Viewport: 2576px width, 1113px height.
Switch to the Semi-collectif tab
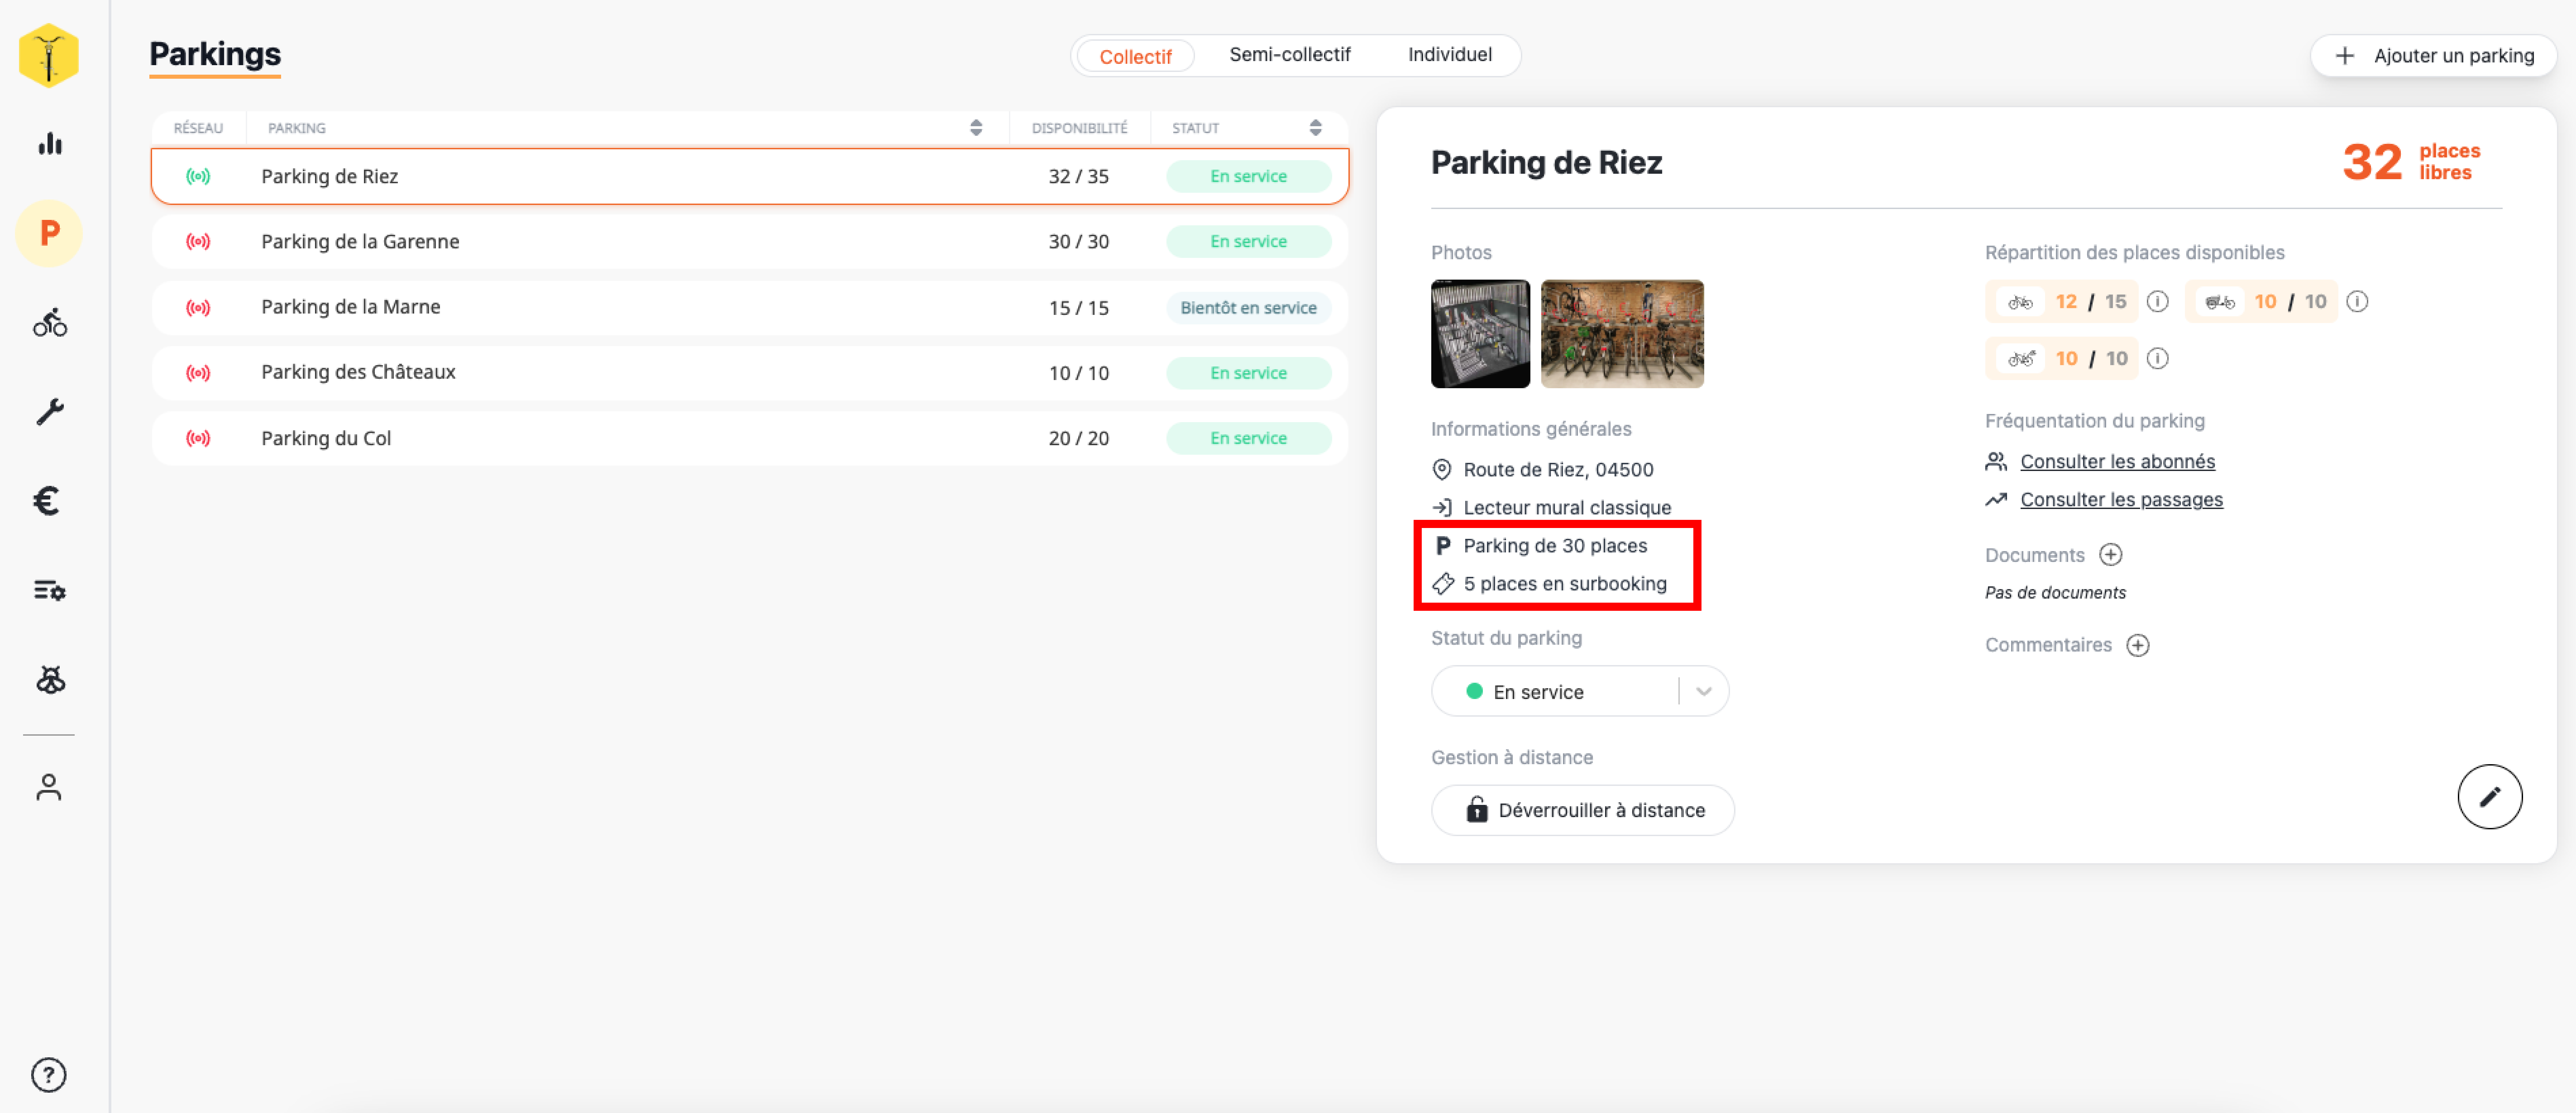click(x=1289, y=55)
